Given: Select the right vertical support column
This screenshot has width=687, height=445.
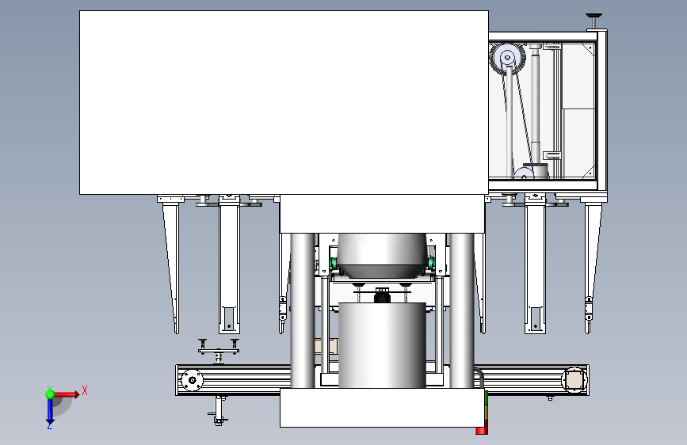Looking at the screenshot, I should click(461, 310).
